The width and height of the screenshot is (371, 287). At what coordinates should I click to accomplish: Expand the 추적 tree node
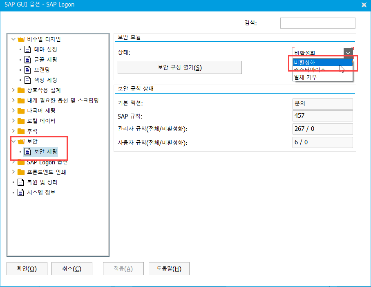click(x=13, y=131)
